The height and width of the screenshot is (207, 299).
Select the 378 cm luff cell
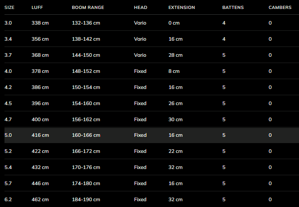pos(40,71)
